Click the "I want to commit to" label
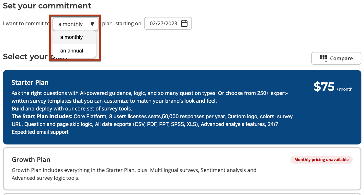364x195 pixels. click(26, 23)
